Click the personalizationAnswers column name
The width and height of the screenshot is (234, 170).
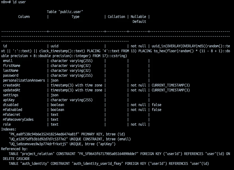coord(24,80)
